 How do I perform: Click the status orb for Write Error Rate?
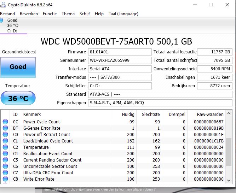coord(5,179)
